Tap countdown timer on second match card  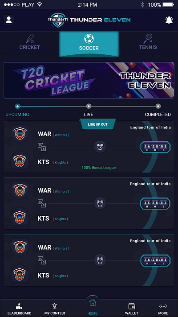155,204
